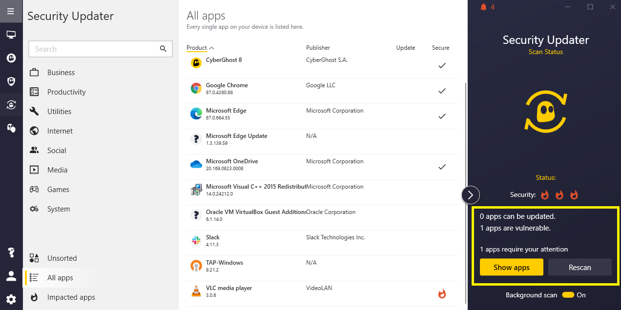Click the Google LLC publisher cell
This screenshot has width=621, height=310.
click(321, 85)
